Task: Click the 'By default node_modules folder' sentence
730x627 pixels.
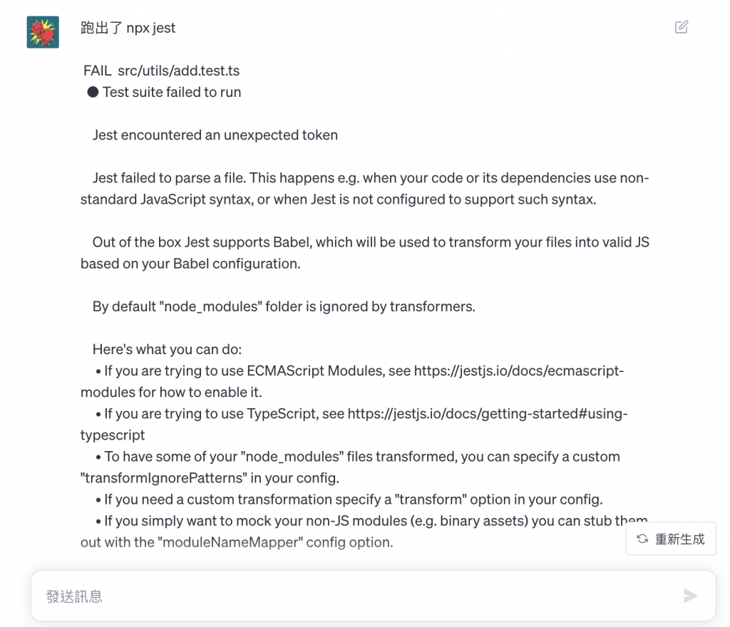Action: tap(284, 306)
